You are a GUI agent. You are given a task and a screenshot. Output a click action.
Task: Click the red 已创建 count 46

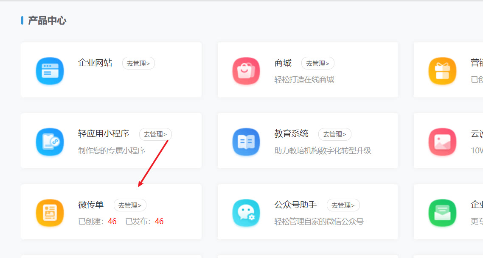click(x=112, y=221)
